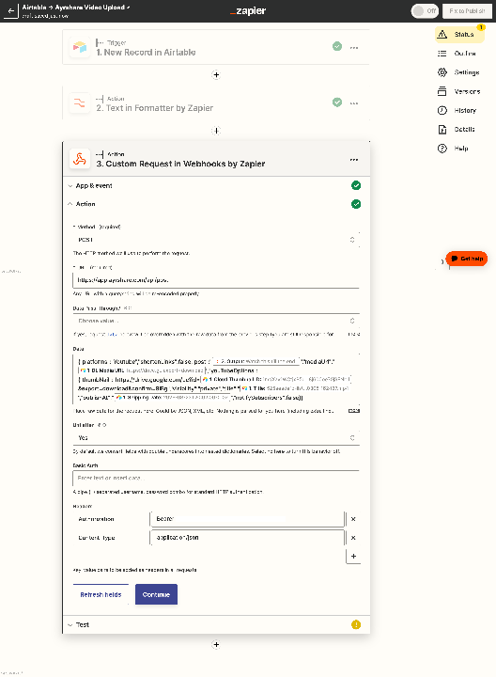Expand the Test section
The height and width of the screenshot is (677, 496).
point(216,624)
